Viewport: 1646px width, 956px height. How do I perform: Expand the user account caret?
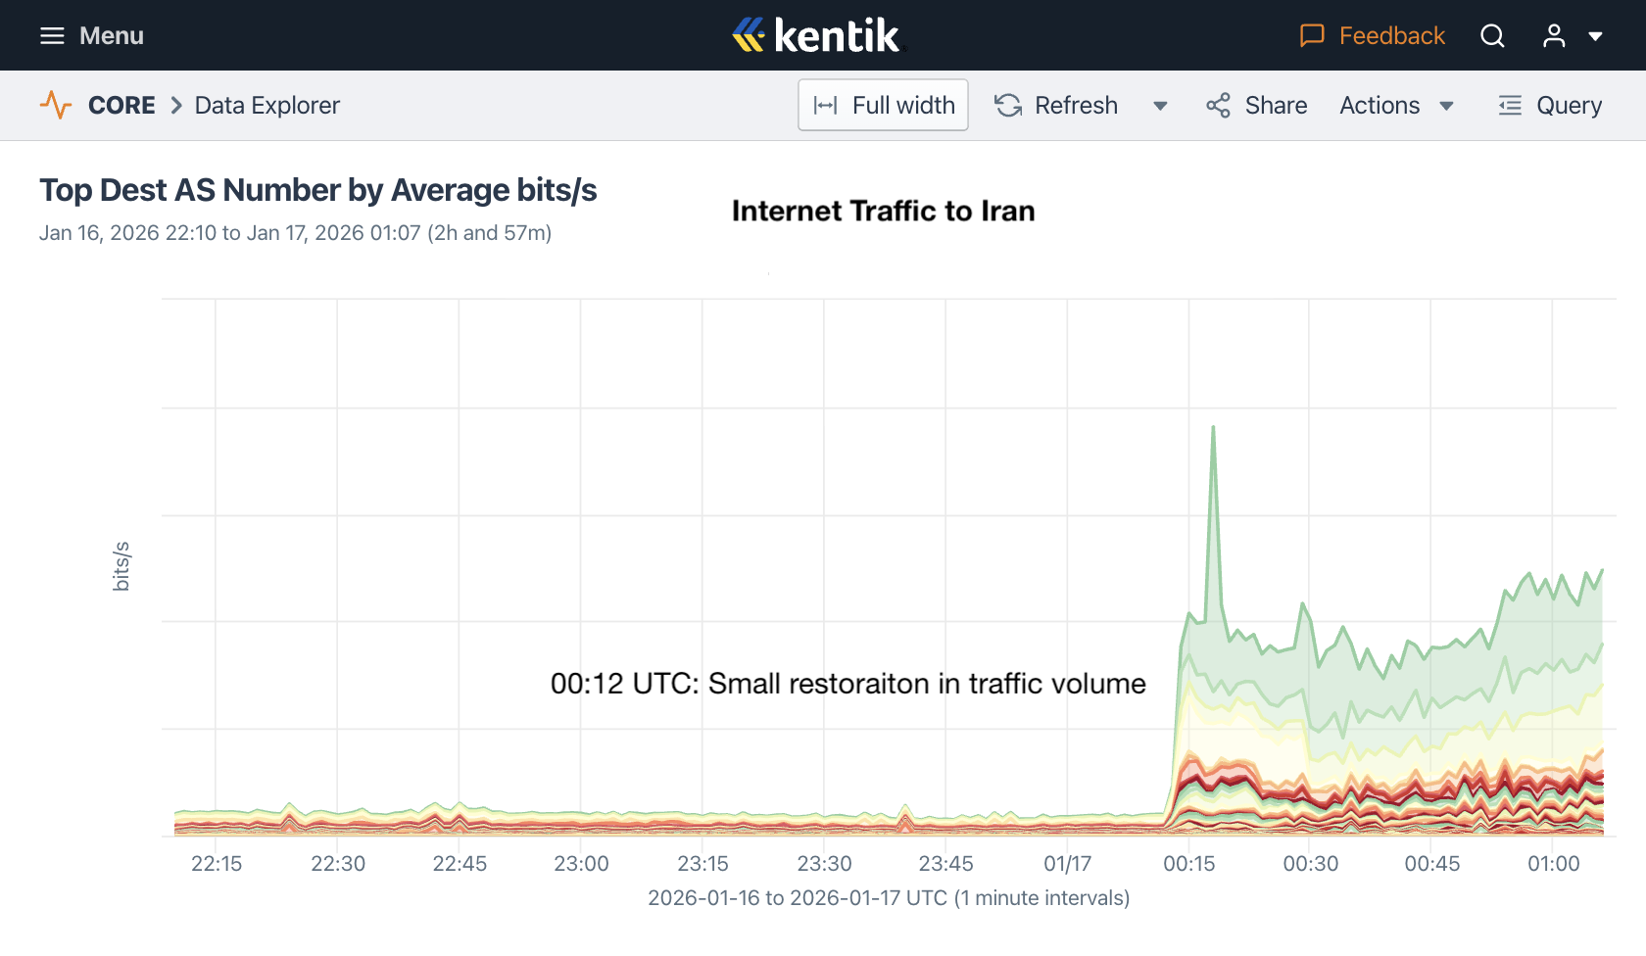pos(1595,36)
